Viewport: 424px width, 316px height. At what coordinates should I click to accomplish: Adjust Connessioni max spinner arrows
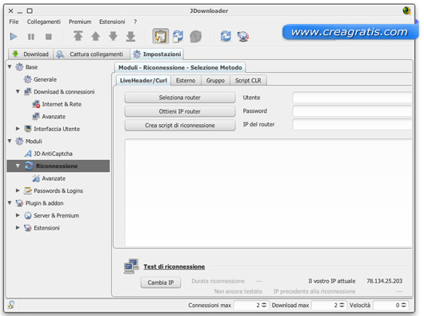(x=264, y=305)
